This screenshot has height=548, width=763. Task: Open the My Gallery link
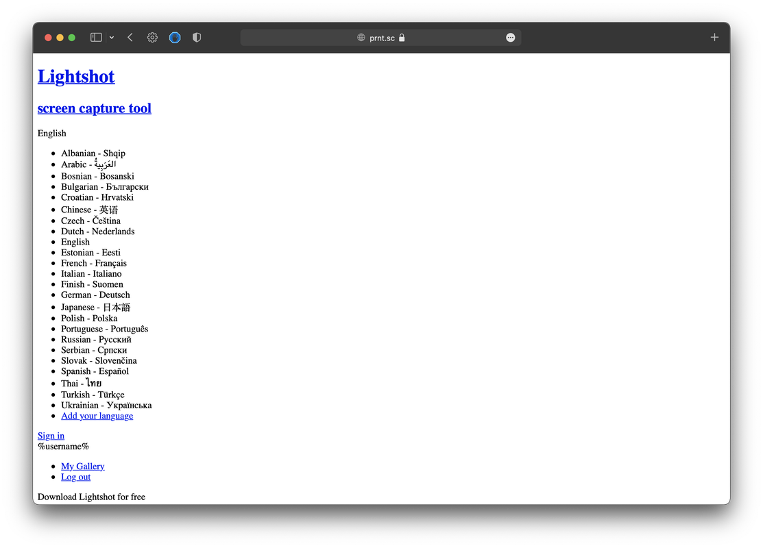(83, 466)
